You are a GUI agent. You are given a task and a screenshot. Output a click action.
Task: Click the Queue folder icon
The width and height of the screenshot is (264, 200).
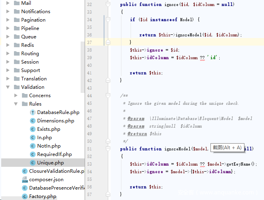click(17, 36)
